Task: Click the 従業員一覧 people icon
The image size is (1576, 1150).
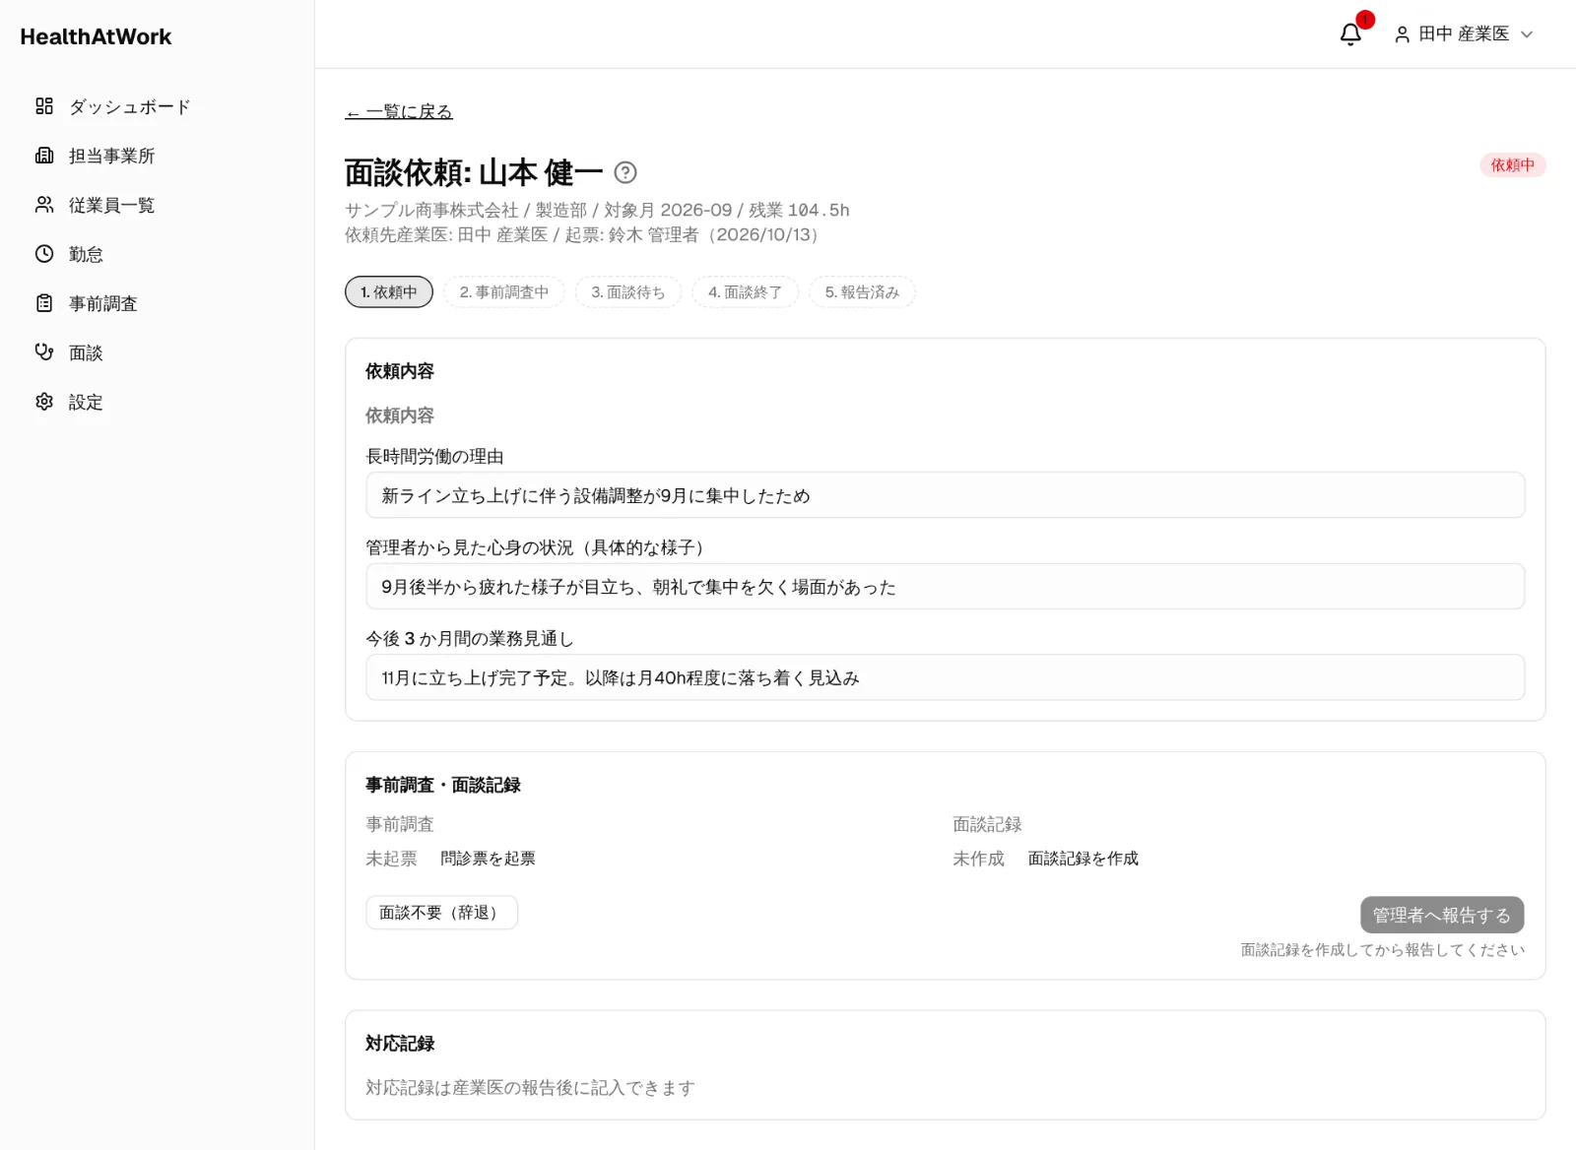Action: (x=44, y=205)
